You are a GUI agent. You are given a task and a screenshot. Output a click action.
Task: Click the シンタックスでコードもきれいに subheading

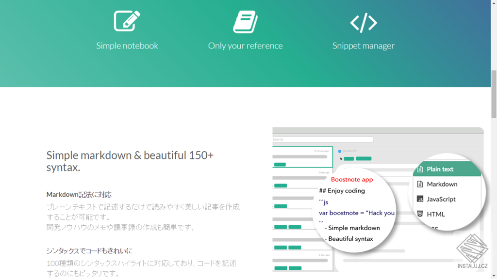pyautogui.click(x=89, y=251)
